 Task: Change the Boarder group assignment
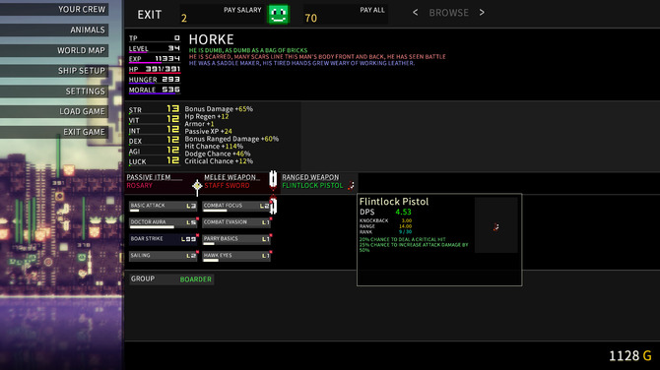(x=196, y=279)
